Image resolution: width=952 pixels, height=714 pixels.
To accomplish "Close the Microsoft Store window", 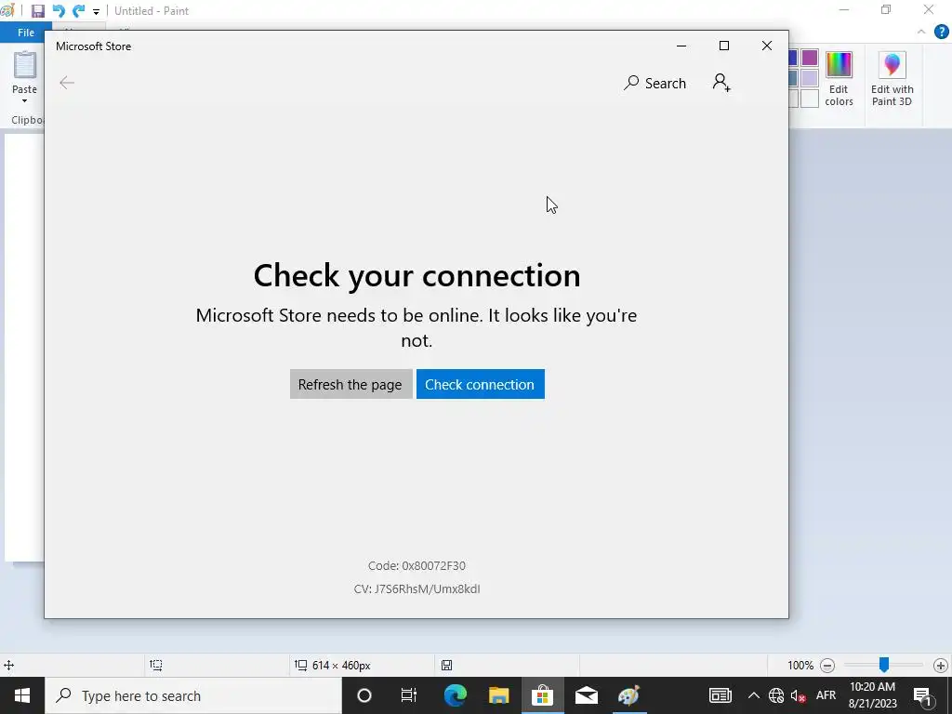I will point(767,46).
